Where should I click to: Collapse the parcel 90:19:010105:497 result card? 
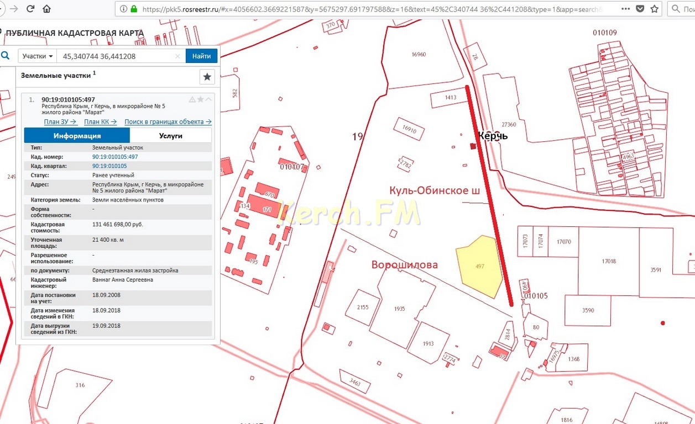point(208,99)
